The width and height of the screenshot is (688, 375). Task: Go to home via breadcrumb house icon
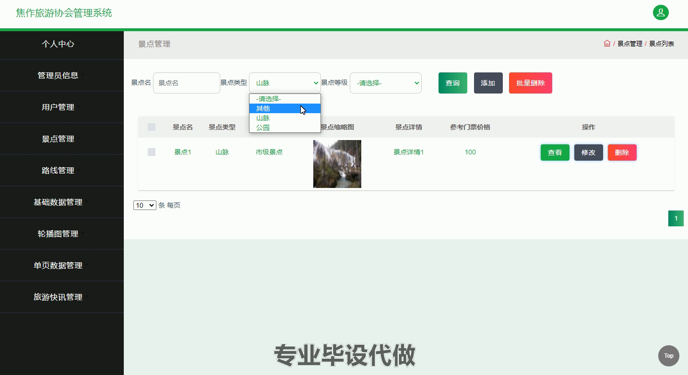(607, 44)
